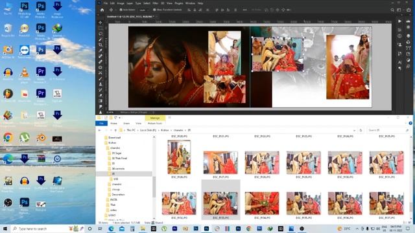The image size is (415, 233).
Task: Select LOGO folder in tree
Action: (112, 216)
